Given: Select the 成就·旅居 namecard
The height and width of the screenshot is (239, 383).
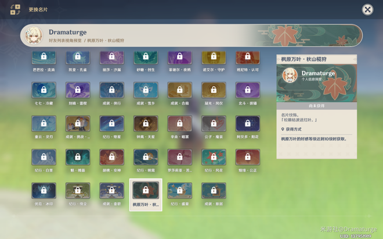Looking at the screenshot, I should [214, 191].
